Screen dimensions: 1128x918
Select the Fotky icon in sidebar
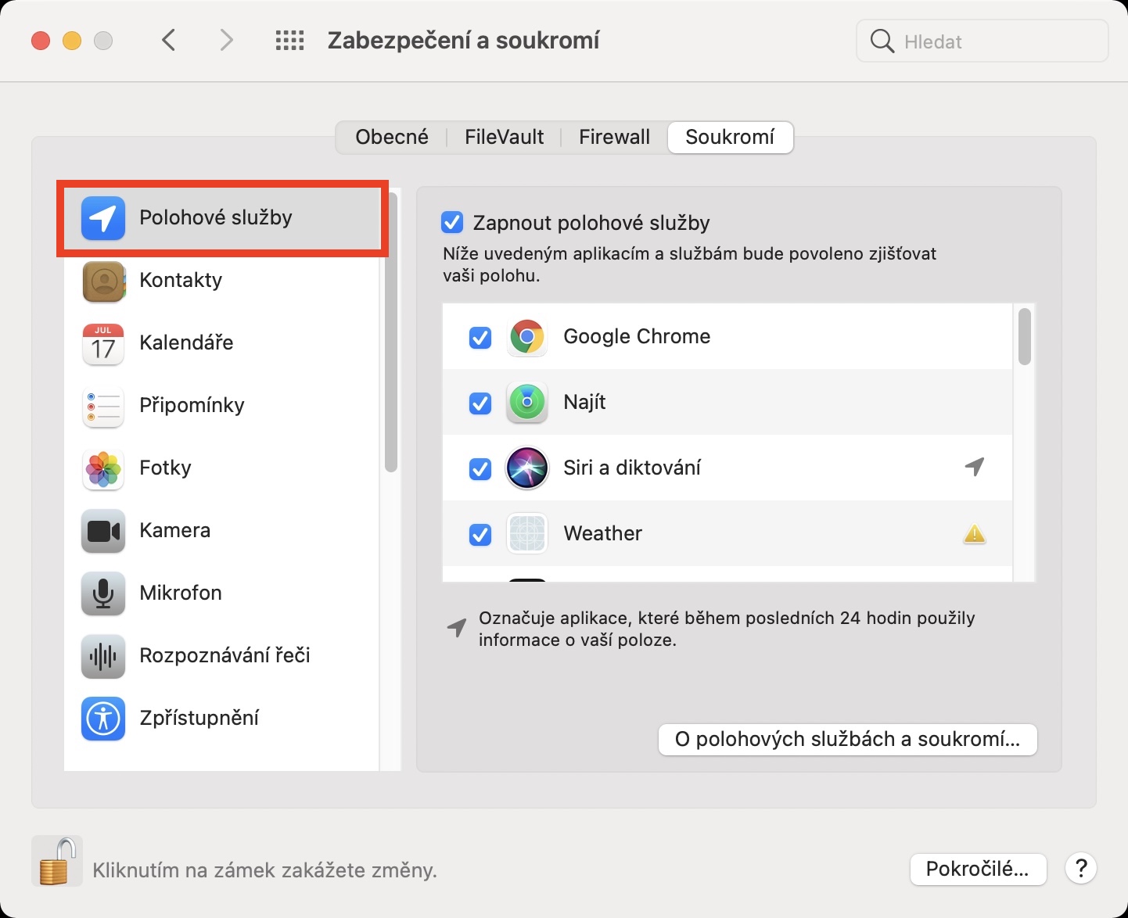click(103, 468)
